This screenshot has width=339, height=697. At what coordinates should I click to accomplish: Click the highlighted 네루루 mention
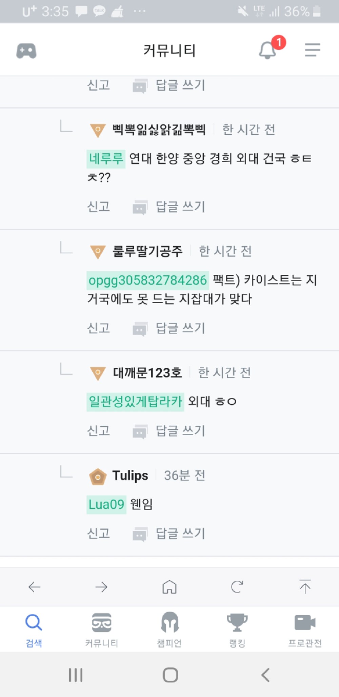pyautogui.click(x=106, y=158)
